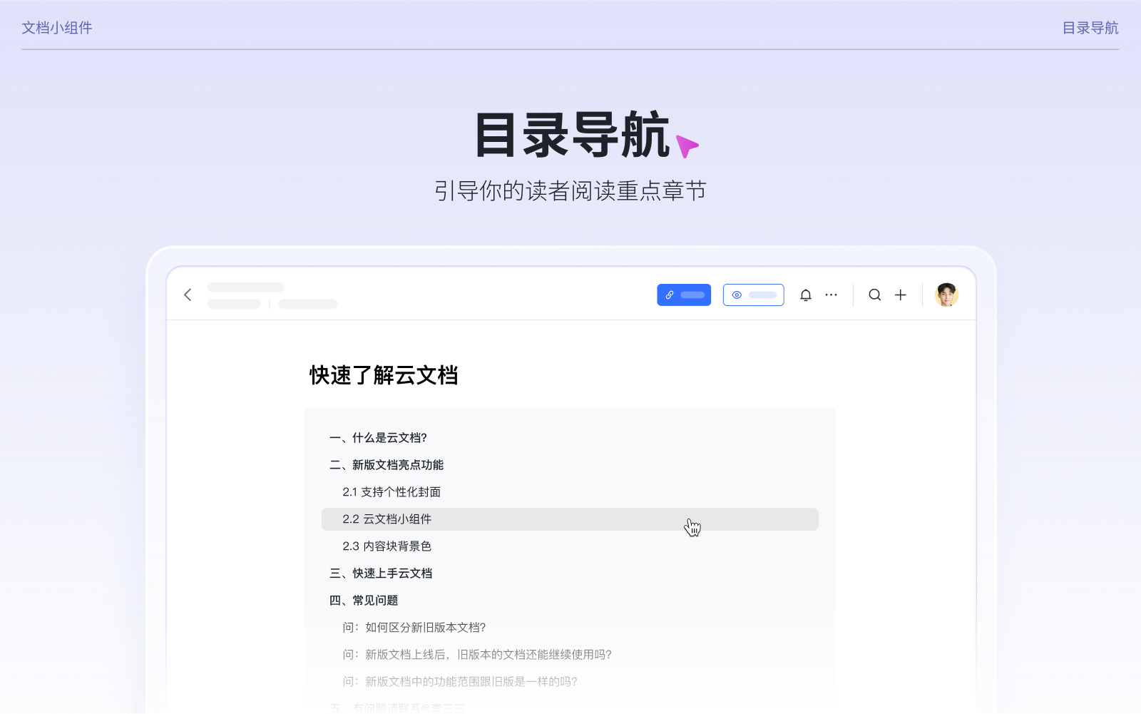The image size is (1141, 714).
Task: Go to 二、新版文档亮点功能 heading
Action: coord(387,465)
